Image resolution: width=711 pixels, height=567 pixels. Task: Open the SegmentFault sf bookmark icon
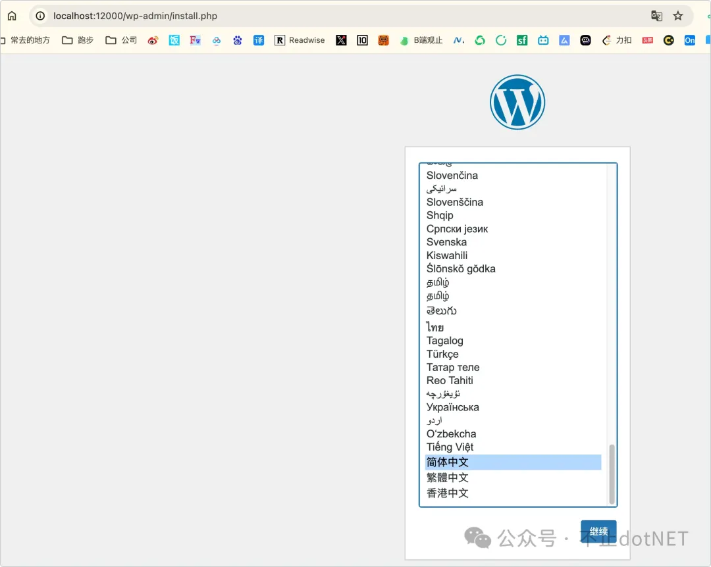click(522, 40)
